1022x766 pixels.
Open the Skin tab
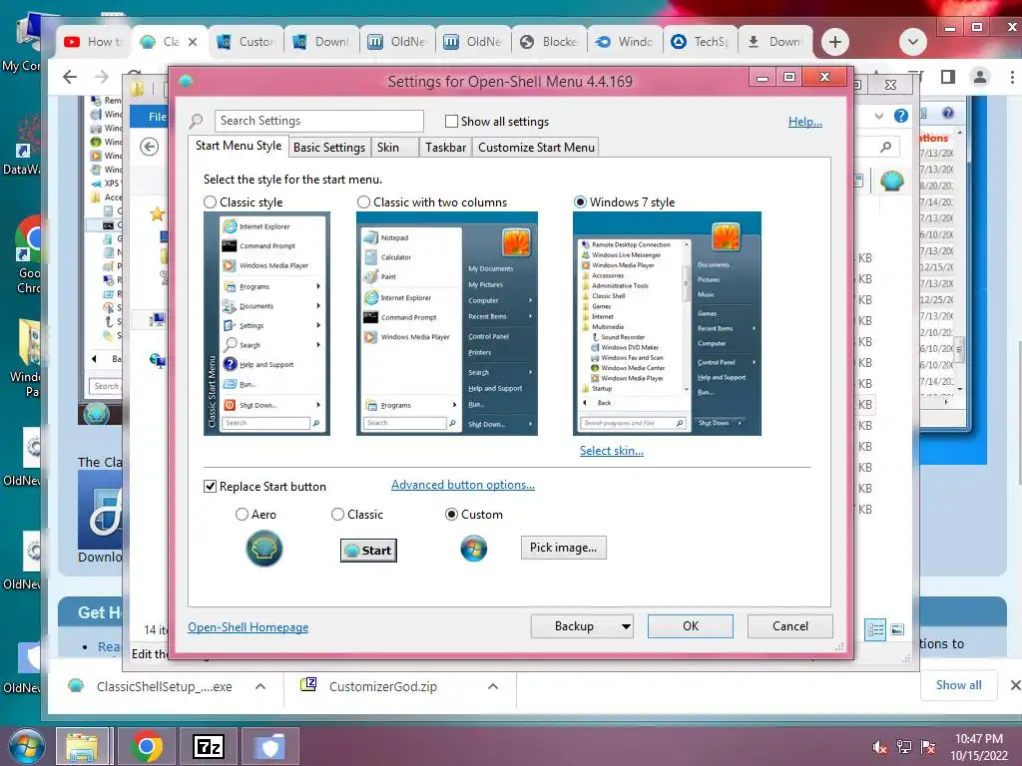point(395,148)
